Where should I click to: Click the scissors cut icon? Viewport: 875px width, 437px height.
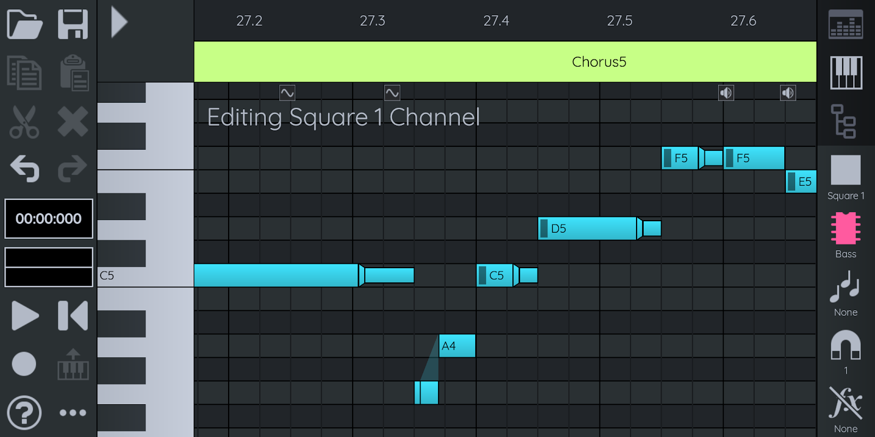[x=25, y=121]
